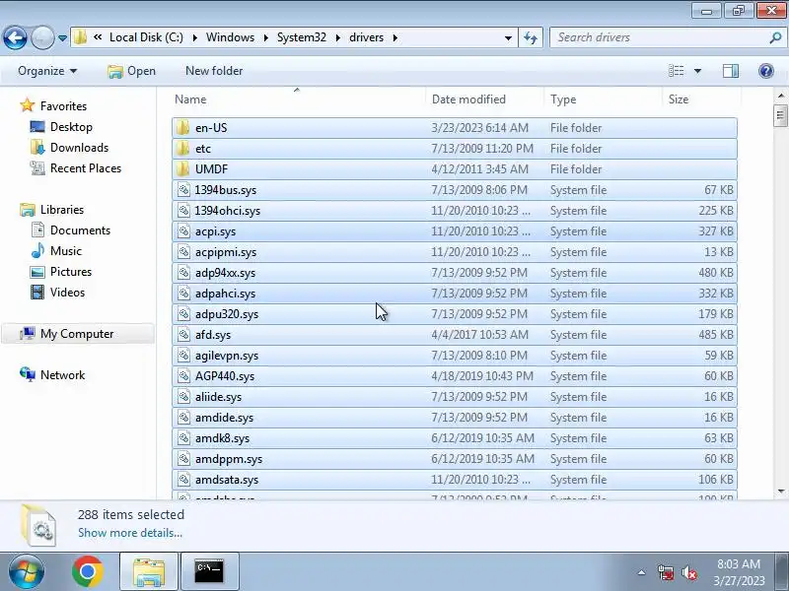Open the Windows Start menu

coord(26,572)
